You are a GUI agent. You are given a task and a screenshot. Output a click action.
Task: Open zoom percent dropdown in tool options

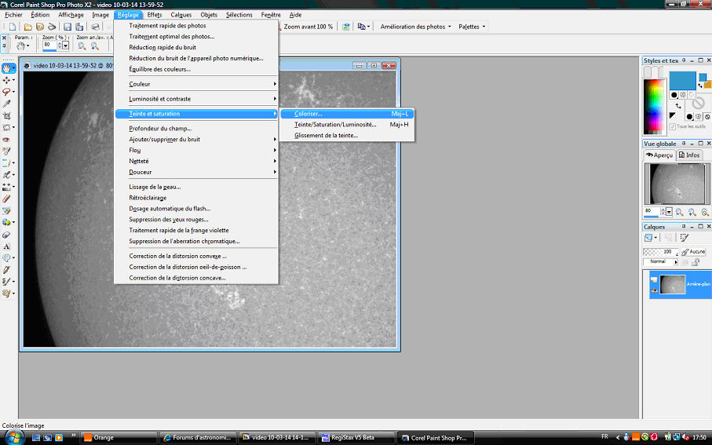tap(65, 46)
